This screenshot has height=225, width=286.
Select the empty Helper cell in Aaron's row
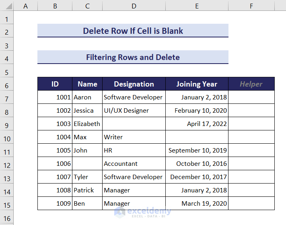pos(251,97)
